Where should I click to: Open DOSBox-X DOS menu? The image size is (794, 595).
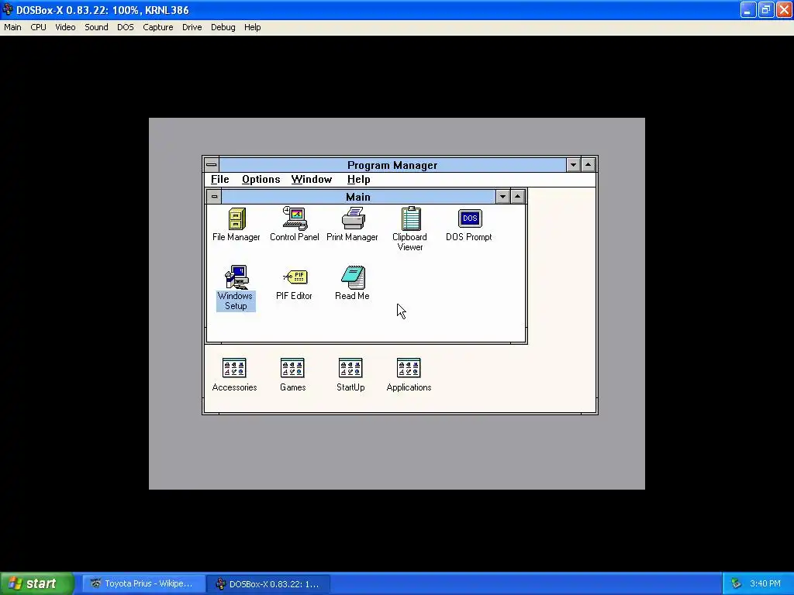[x=126, y=27]
